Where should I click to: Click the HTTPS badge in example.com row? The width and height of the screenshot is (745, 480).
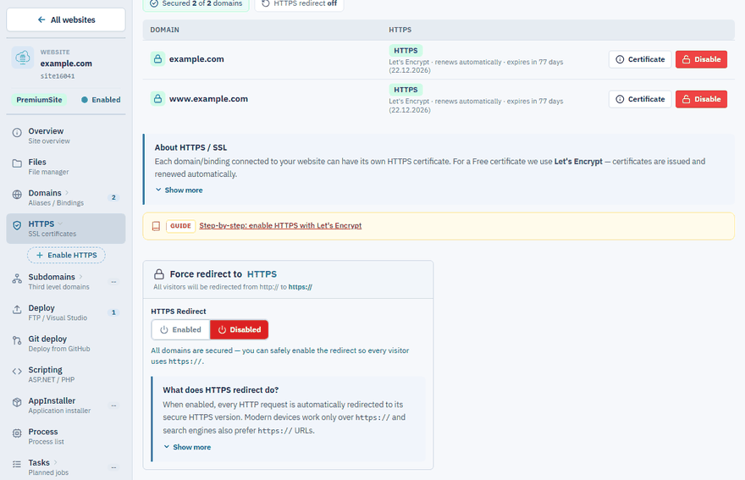pyautogui.click(x=406, y=51)
